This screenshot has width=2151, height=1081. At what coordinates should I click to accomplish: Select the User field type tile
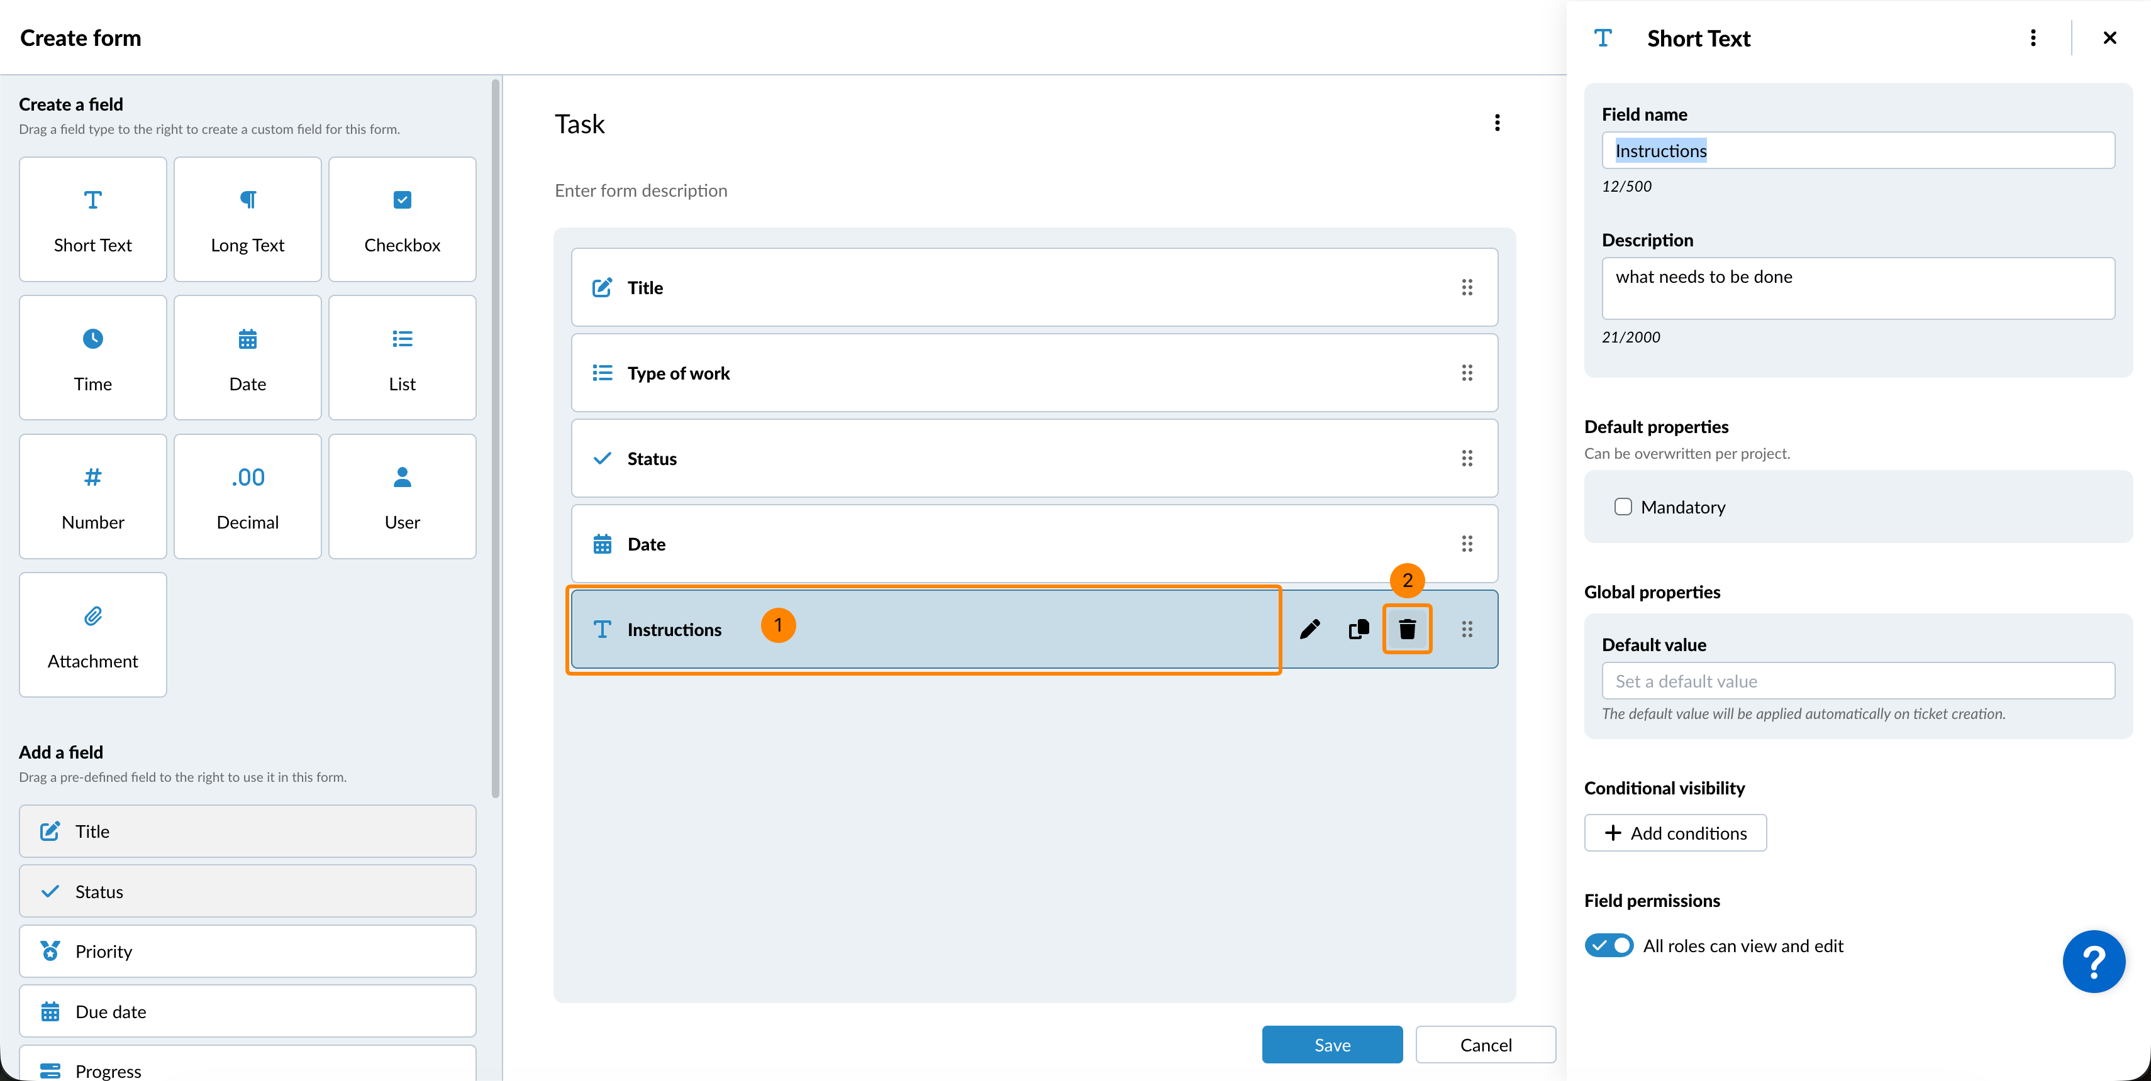point(402,497)
